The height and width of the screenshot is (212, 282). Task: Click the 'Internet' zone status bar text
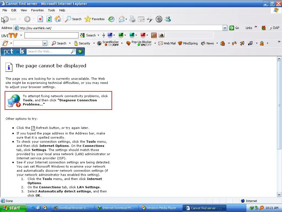[251, 201]
